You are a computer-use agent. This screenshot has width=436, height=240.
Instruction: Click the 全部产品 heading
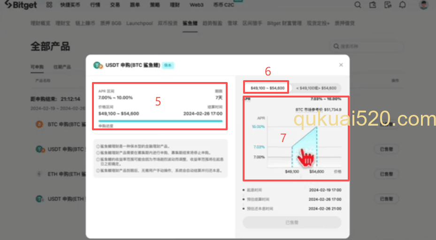point(50,46)
